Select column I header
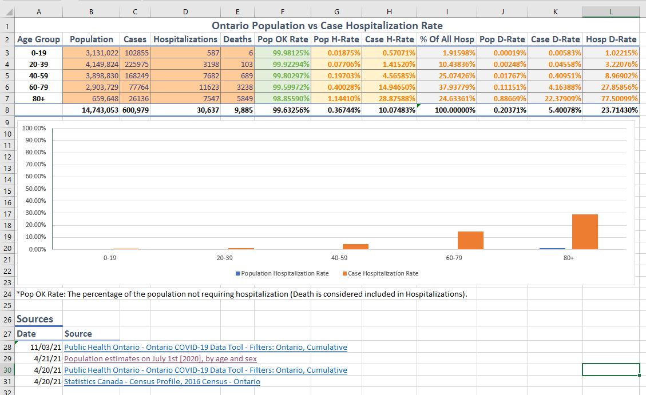The width and height of the screenshot is (646, 395). [x=447, y=12]
